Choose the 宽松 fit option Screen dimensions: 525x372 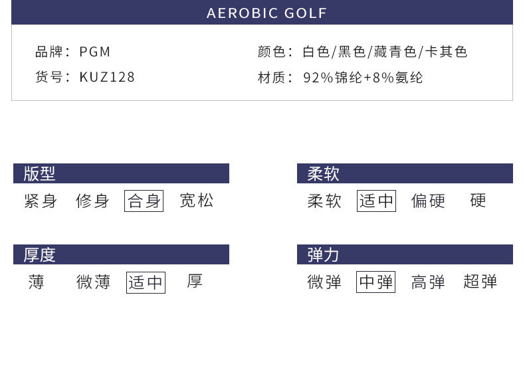pyautogui.click(x=197, y=201)
